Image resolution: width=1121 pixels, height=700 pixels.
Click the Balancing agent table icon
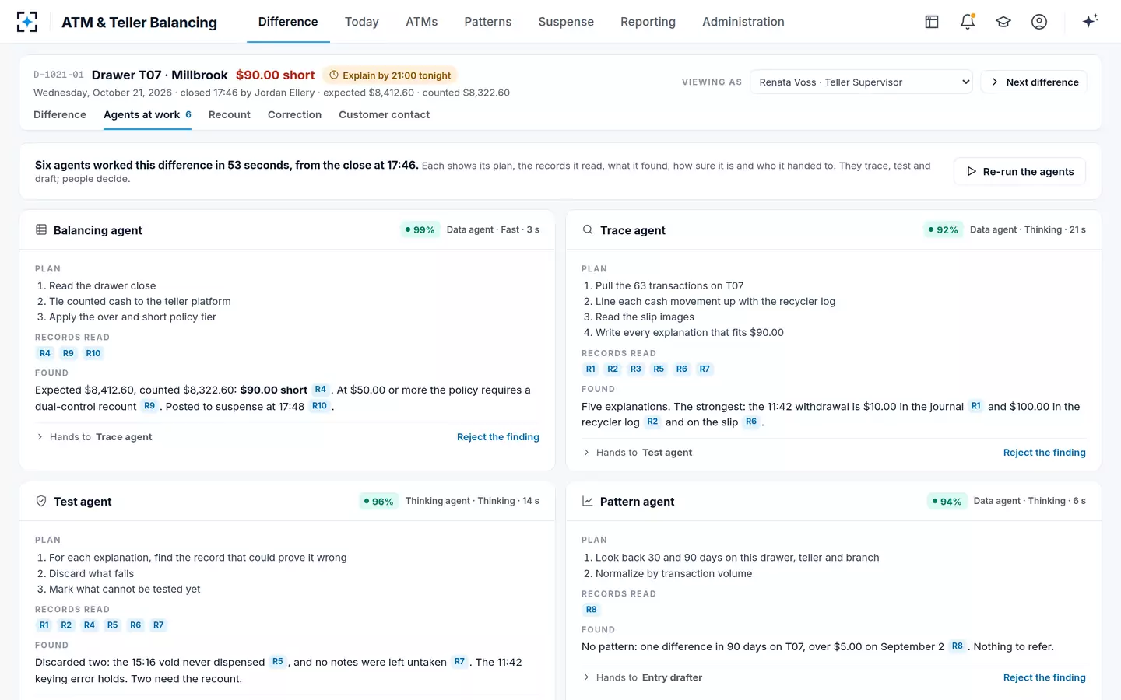(x=41, y=230)
